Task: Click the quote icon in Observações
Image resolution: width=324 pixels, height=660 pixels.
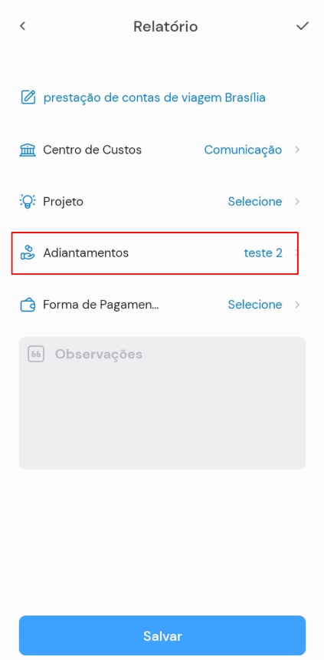Action: 36,354
